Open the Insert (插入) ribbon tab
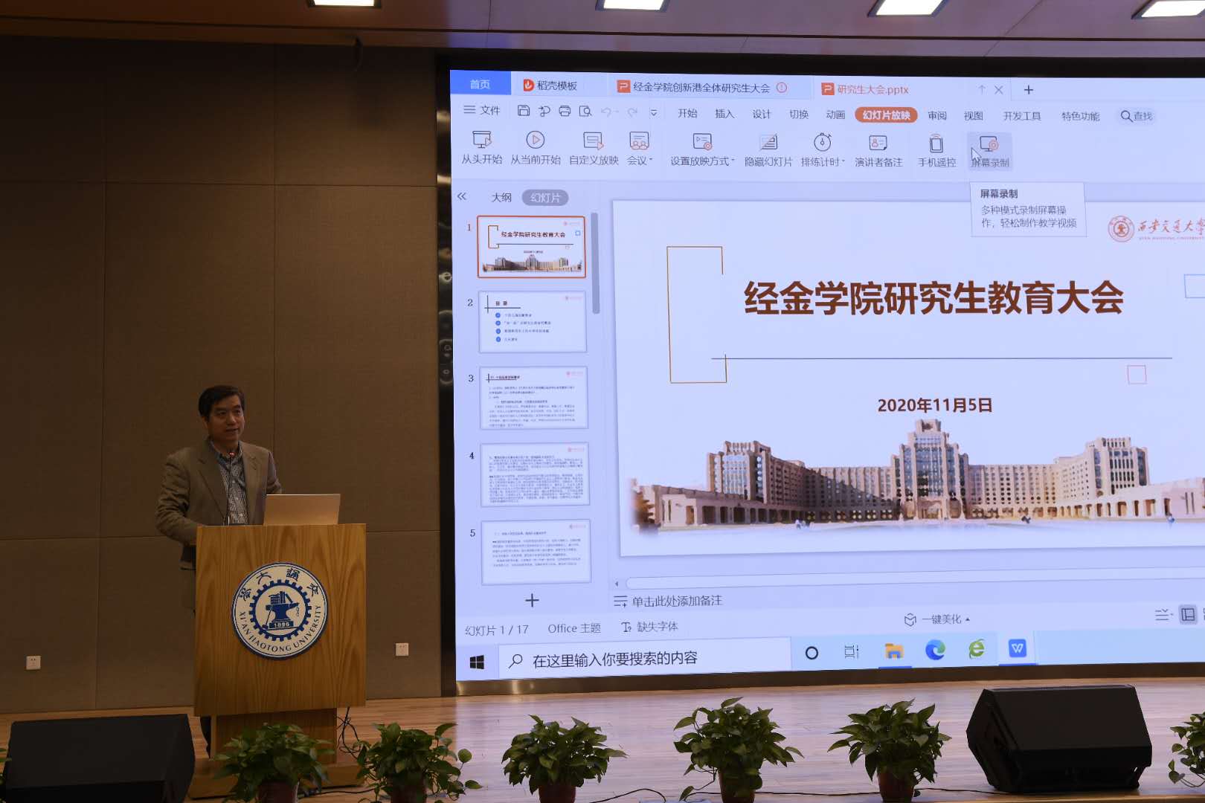 pyautogui.click(x=724, y=114)
